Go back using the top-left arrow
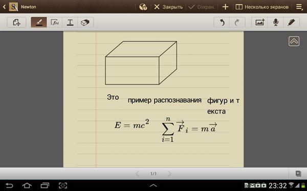The image size is (307, 191). click(x=4, y=7)
